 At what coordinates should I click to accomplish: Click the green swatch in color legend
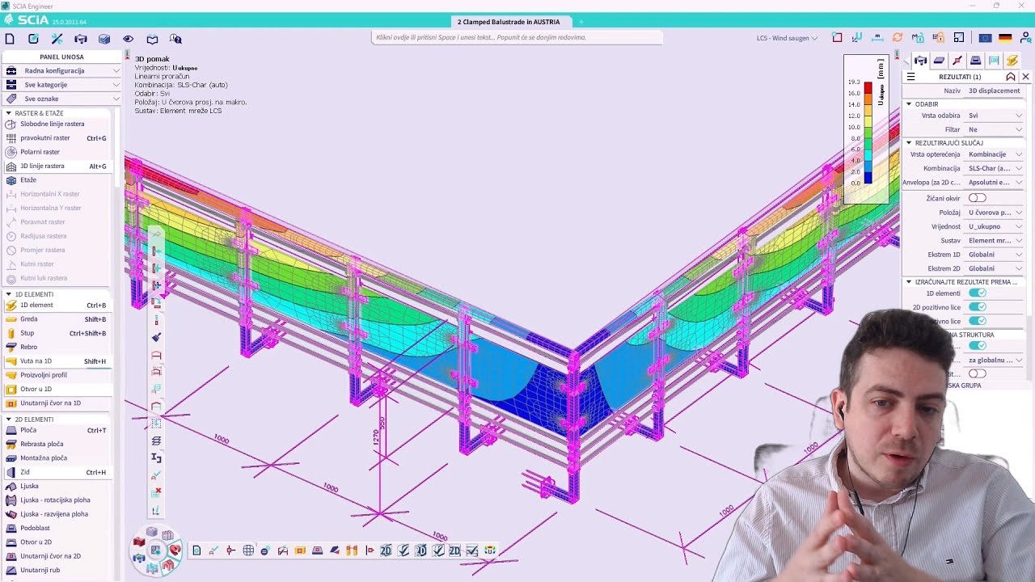(x=868, y=133)
